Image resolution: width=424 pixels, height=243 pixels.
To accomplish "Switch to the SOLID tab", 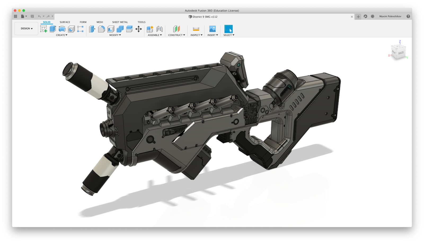I will (47, 22).
